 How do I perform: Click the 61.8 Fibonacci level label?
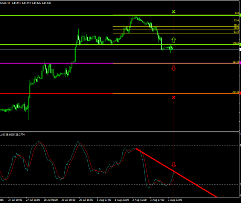coord(236,32)
